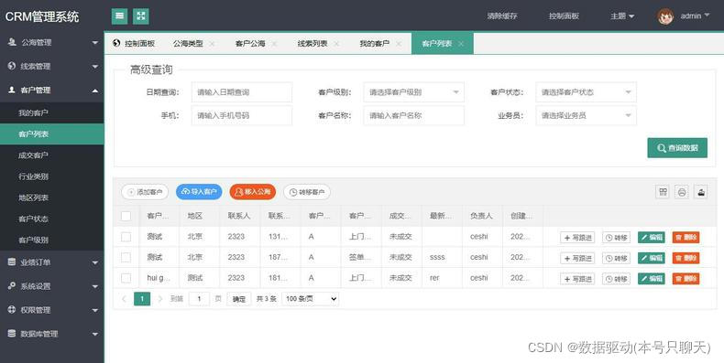The width and height of the screenshot is (724, 363).
Task: Focus the 客户名称 input field
Action: (x=413, y=115)
